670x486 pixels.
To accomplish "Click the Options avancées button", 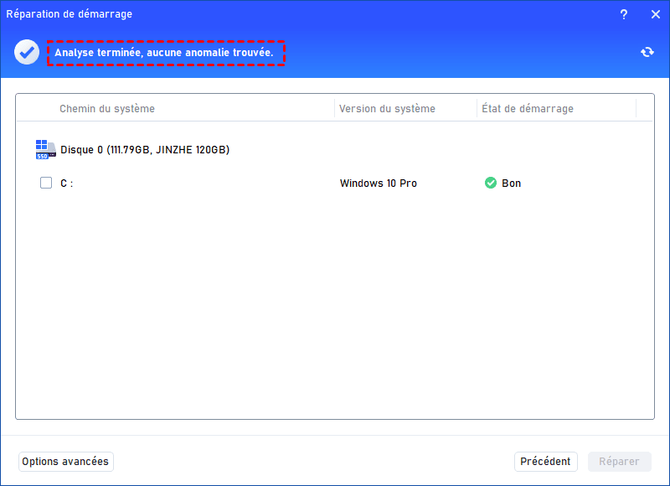I will (65, 462).
